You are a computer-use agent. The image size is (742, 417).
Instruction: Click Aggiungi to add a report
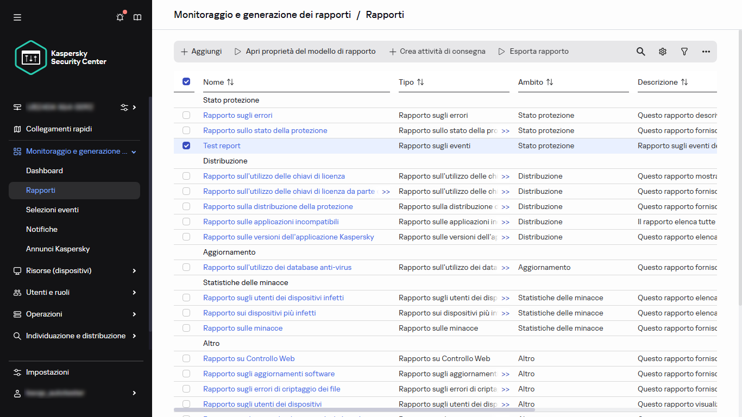[x=201, y=52]
